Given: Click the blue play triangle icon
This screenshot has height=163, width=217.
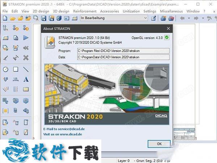Looking at the screenshot, I should 26,38.
